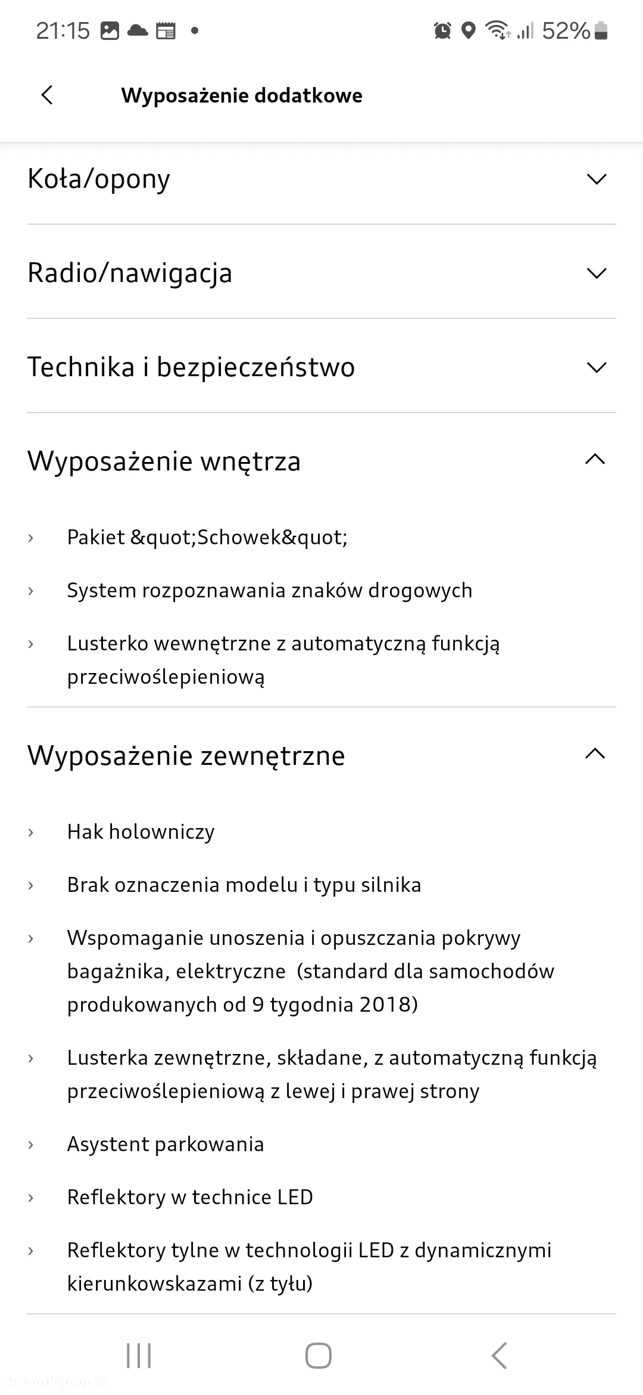Tap the battery icon in status bar
643x1395 pixels.
point(601,30)
